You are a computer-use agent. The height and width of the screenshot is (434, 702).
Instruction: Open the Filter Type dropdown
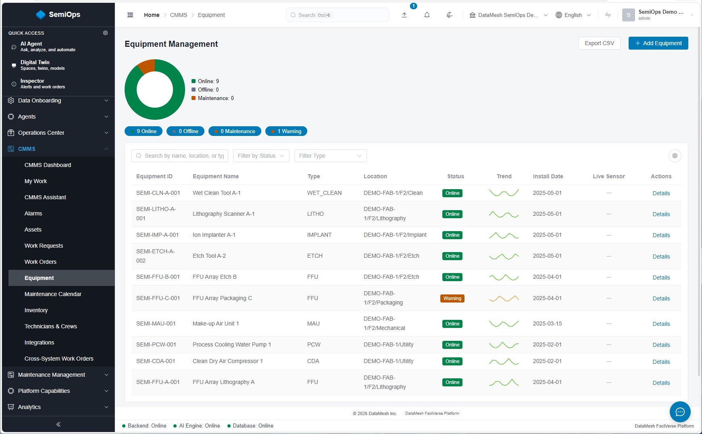click(331, 156)
